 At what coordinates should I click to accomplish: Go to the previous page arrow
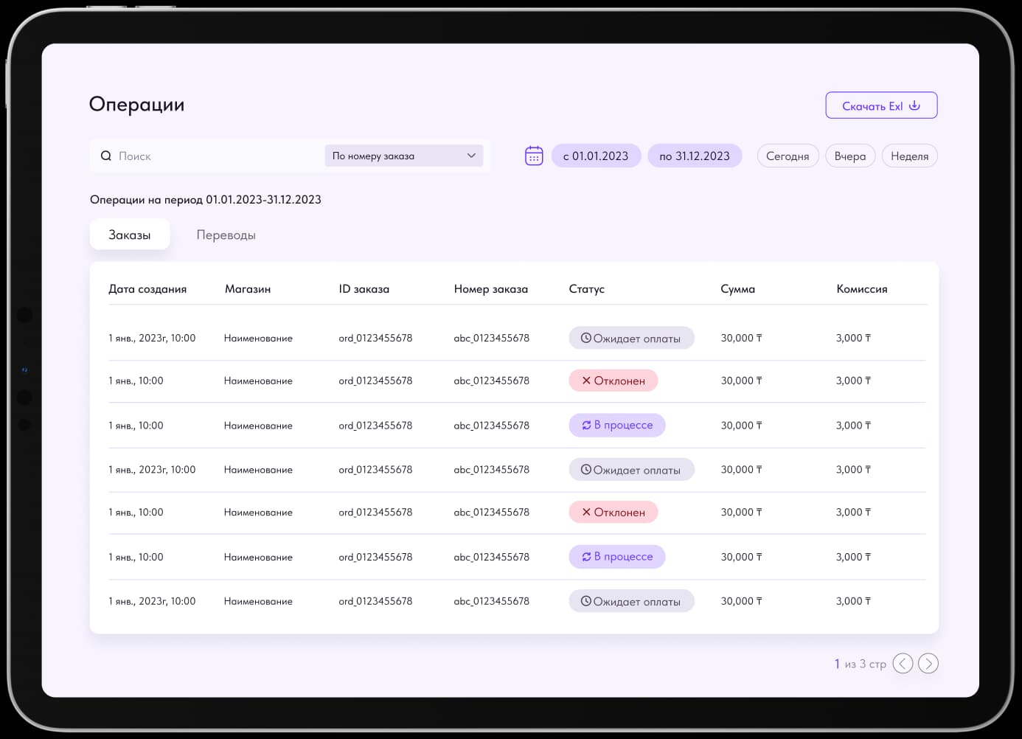[903, 664]
